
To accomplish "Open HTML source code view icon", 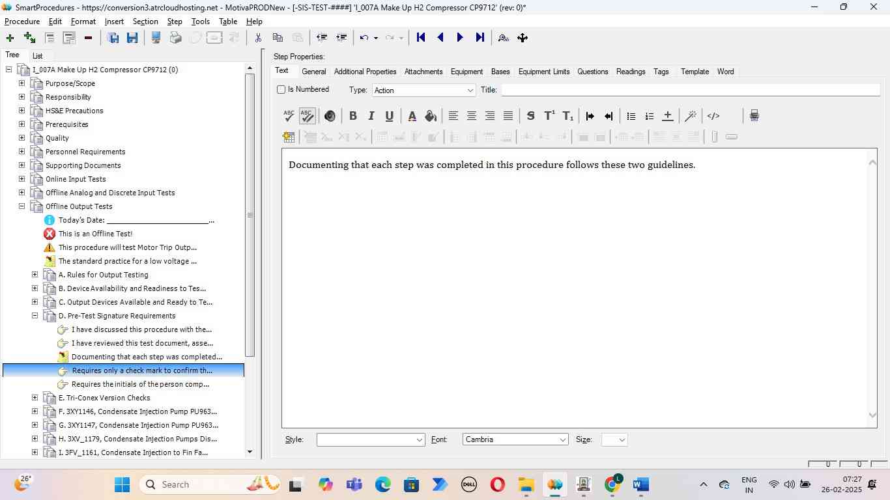I will [713, 116].
